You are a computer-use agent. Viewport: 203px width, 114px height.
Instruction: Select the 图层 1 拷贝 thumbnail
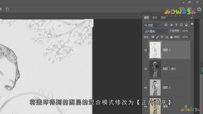(155, 69)
